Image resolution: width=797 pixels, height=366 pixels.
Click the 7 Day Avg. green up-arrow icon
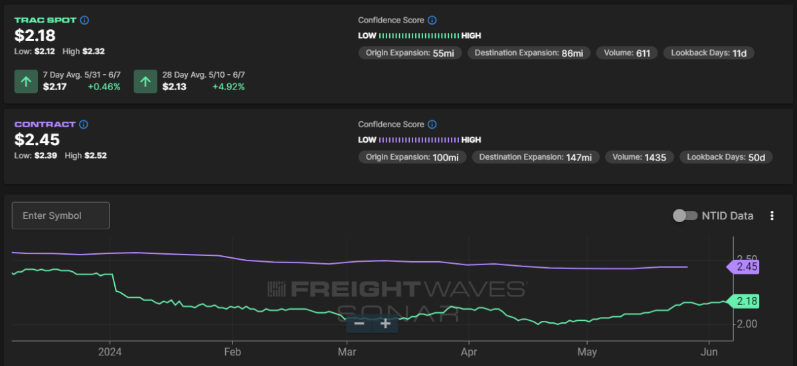point(26,82)
